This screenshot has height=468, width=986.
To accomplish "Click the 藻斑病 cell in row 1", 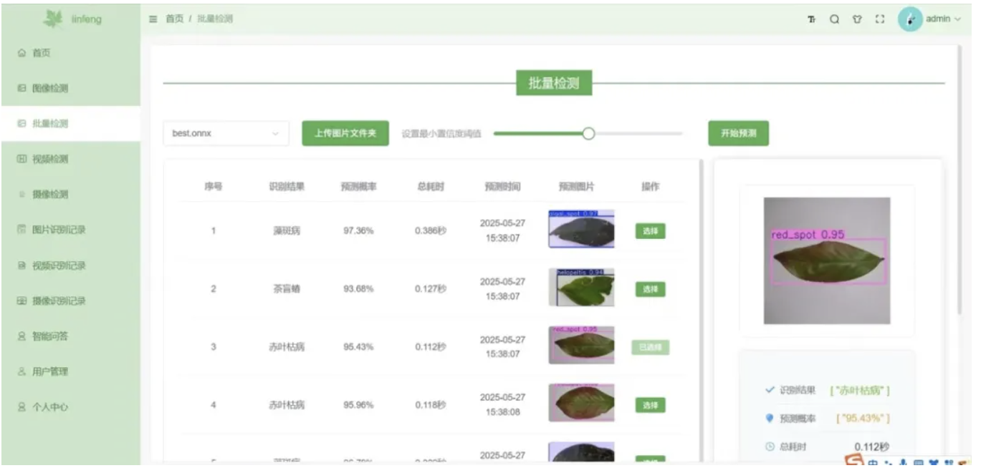I will click(x=287, y=231).
